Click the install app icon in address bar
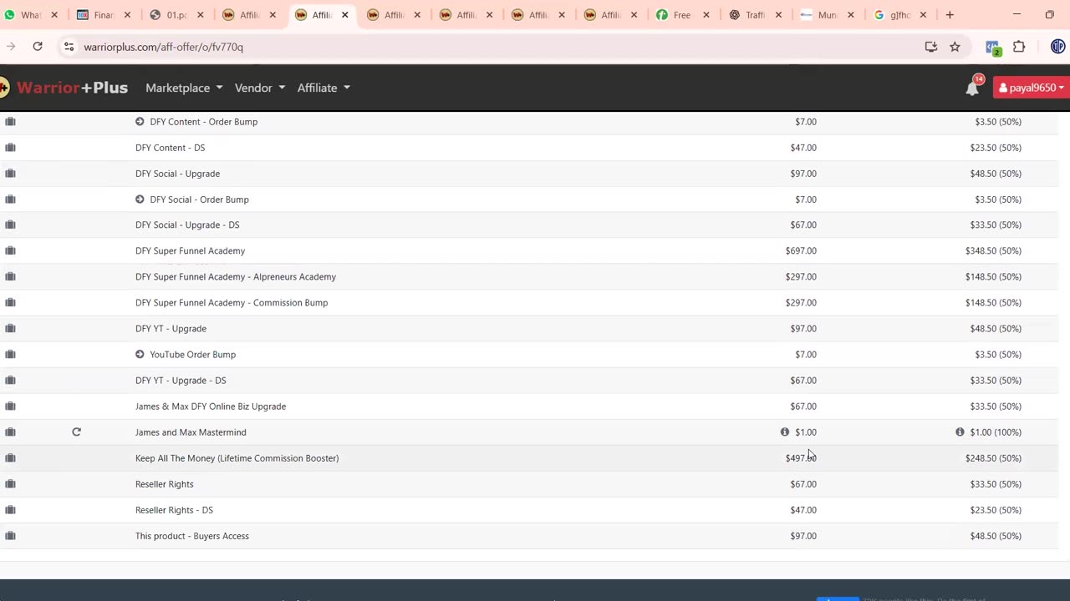The width and height of the screenshot is (1070, 601). pos(930,47)
